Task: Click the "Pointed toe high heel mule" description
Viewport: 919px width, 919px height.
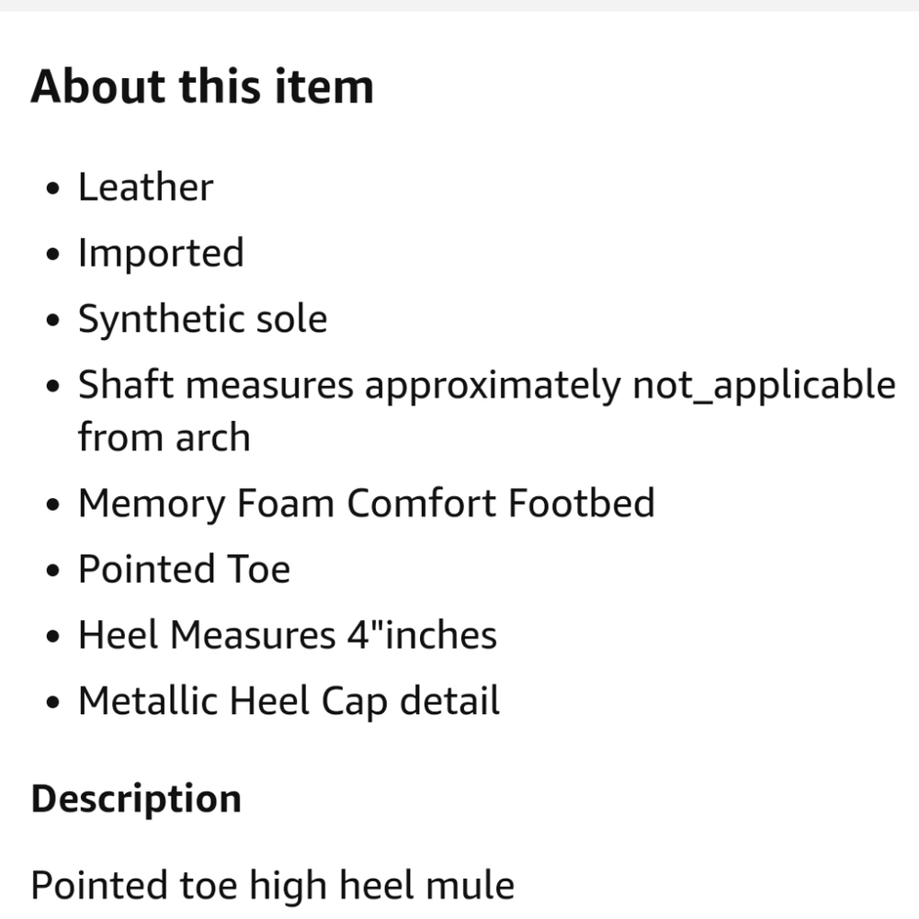Action: 272,886
